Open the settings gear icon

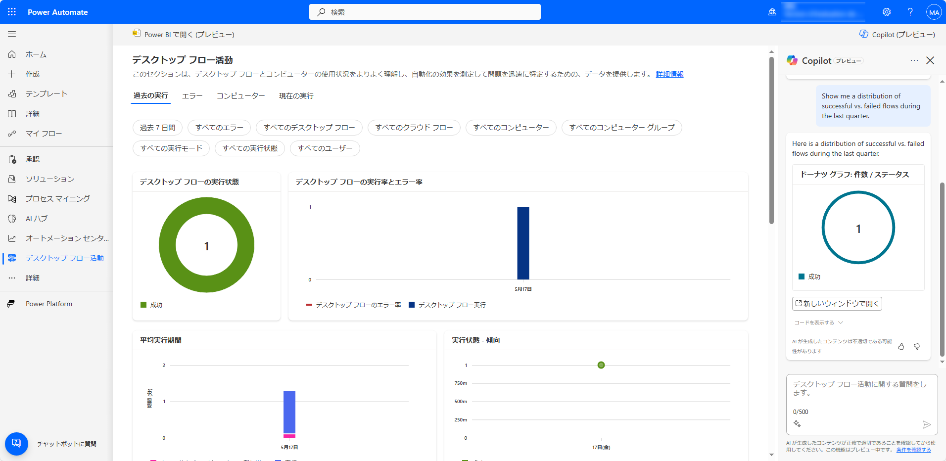[x=887, y=12]
